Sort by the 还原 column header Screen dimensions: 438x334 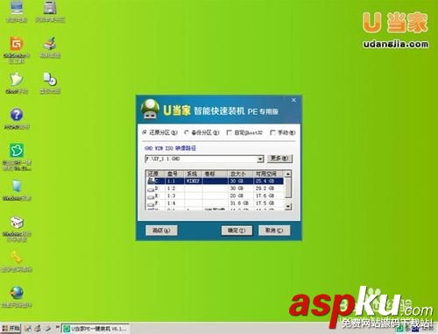155,174
